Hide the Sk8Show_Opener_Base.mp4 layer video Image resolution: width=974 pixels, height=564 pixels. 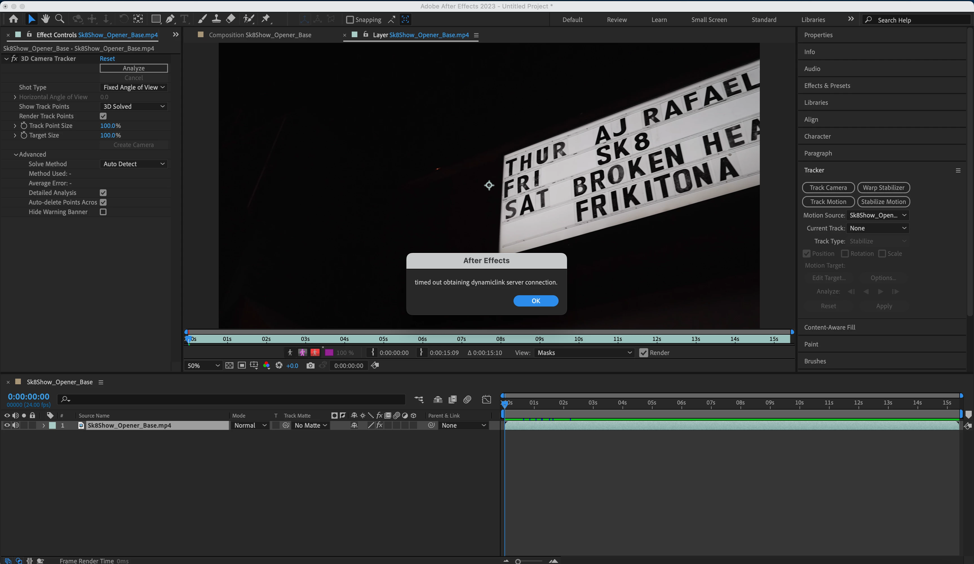pyautogui.click(x=6, y=425)
